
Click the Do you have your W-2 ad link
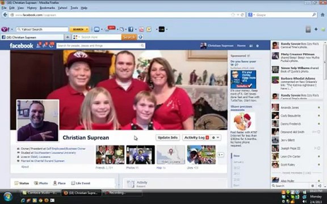tap(243, 63)
